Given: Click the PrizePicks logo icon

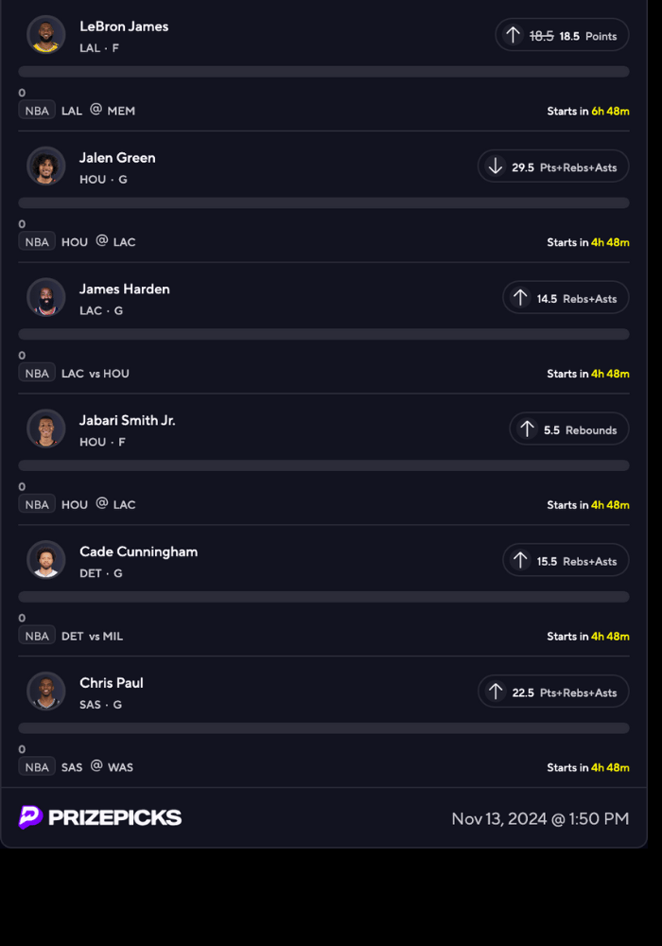Looking at the screenshot, I should (31, 817).
